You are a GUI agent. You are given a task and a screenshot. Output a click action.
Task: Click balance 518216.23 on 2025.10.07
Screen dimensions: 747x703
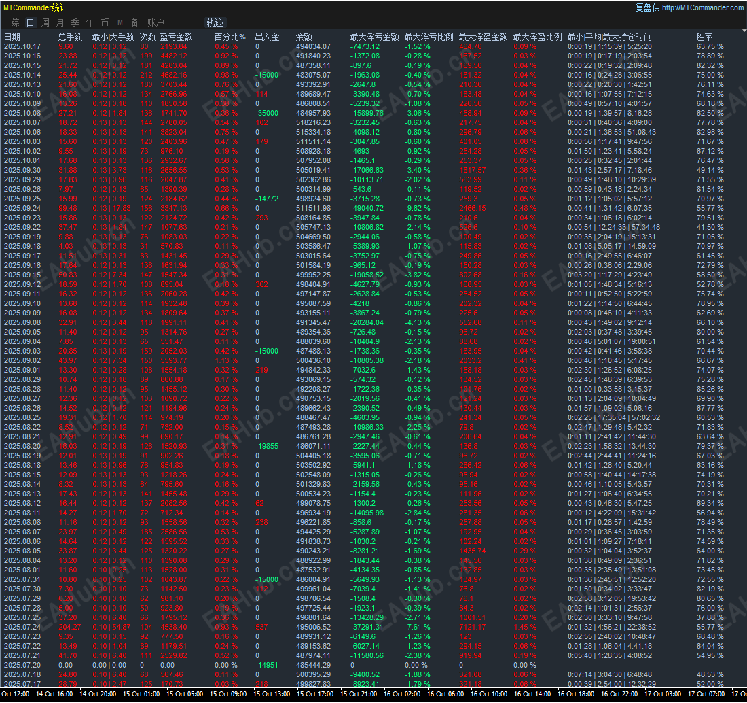coord(313,122)
